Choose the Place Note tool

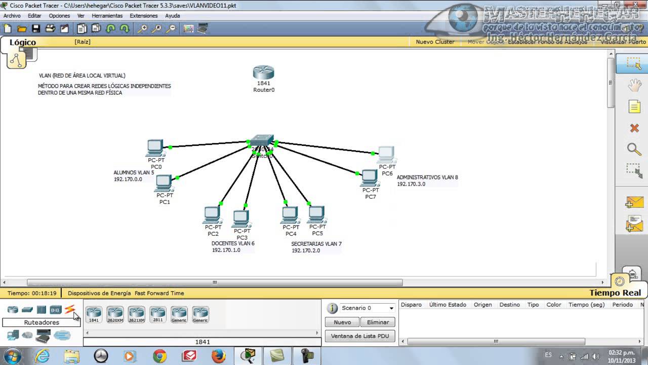coord(634,106)
